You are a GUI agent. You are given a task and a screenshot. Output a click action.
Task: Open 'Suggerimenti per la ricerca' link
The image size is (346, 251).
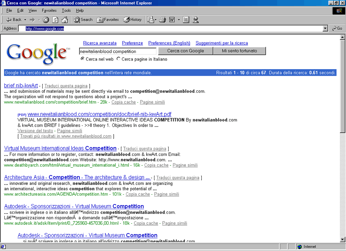222,43
